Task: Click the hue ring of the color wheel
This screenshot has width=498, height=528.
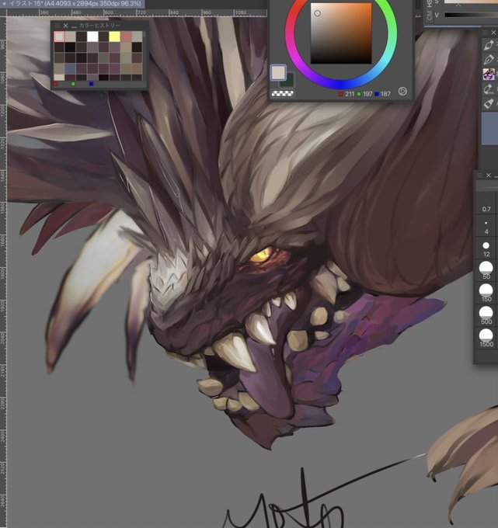Action: coord(341,84)
